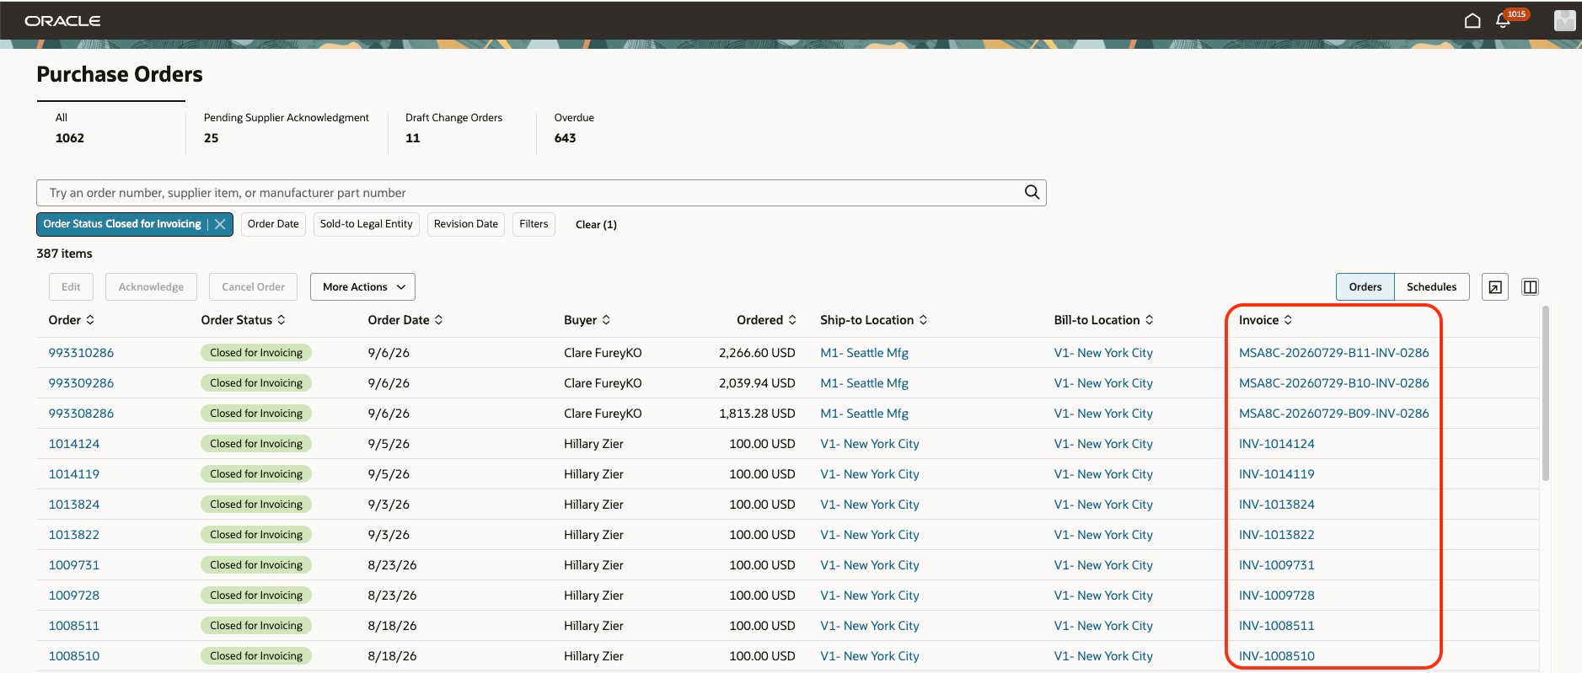Viewport: 1582px width, 673px height.
Task: Open the Revision Date filter
Action: pyautogui.click(x=466, y=224)
